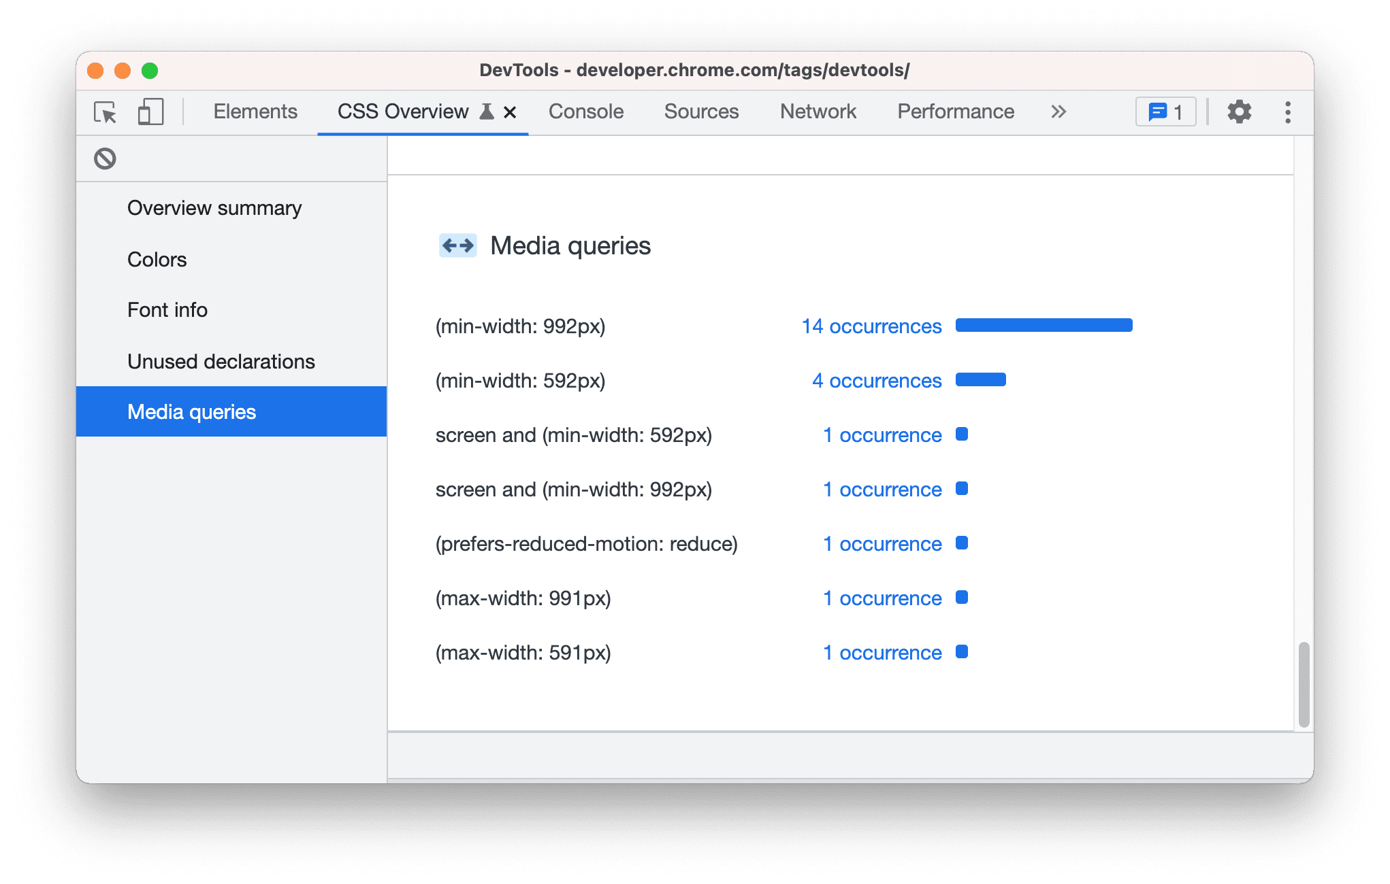Open Font info from sidebar
This screenshot has height=884, width=1390.
click(x=165, y=310)
